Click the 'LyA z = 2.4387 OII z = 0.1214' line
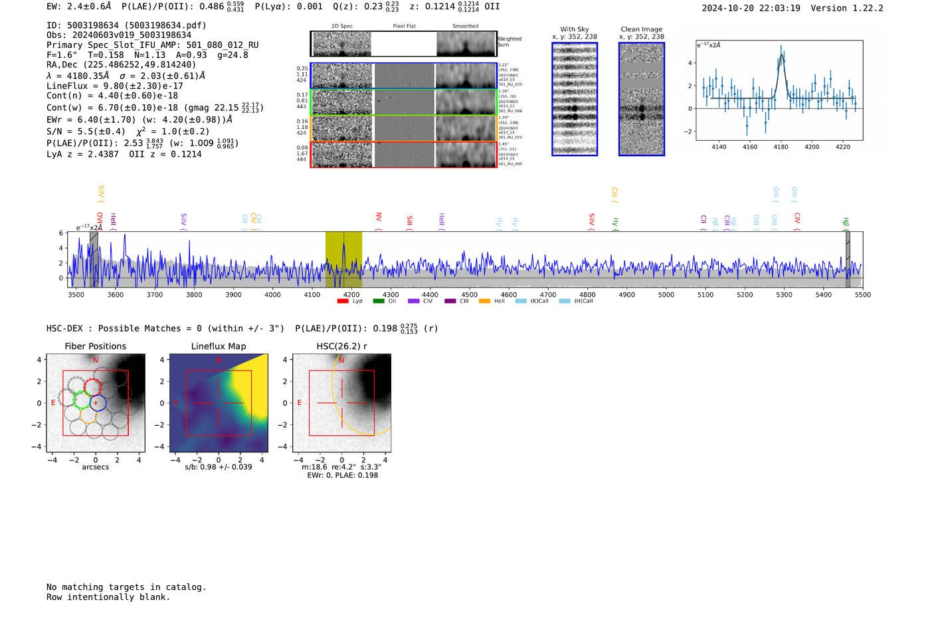Viewport: 930px width, 633px height. (124, 154)
